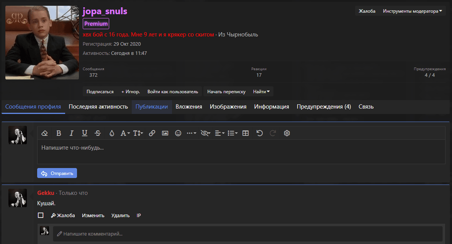Switch to the Публикации tab
Image resolution: width=452 pixels, height=244 pixels.
point(152,107)
